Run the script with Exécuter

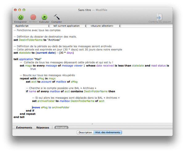pos(44,17)
